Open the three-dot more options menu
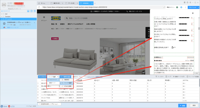This screenshot has width=200, height=108. 185,7
